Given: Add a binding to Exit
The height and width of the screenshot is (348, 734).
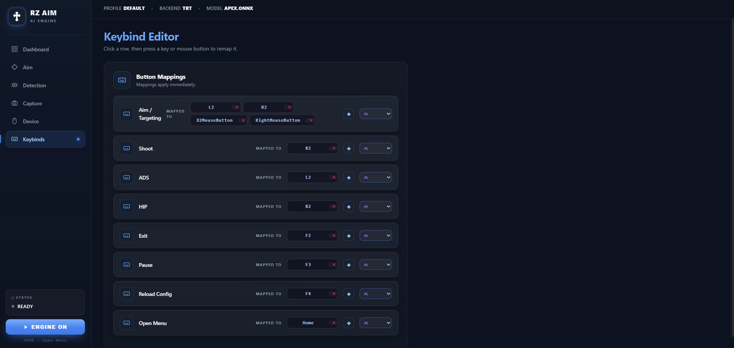Looking at the screenshot, I should 349,236.
